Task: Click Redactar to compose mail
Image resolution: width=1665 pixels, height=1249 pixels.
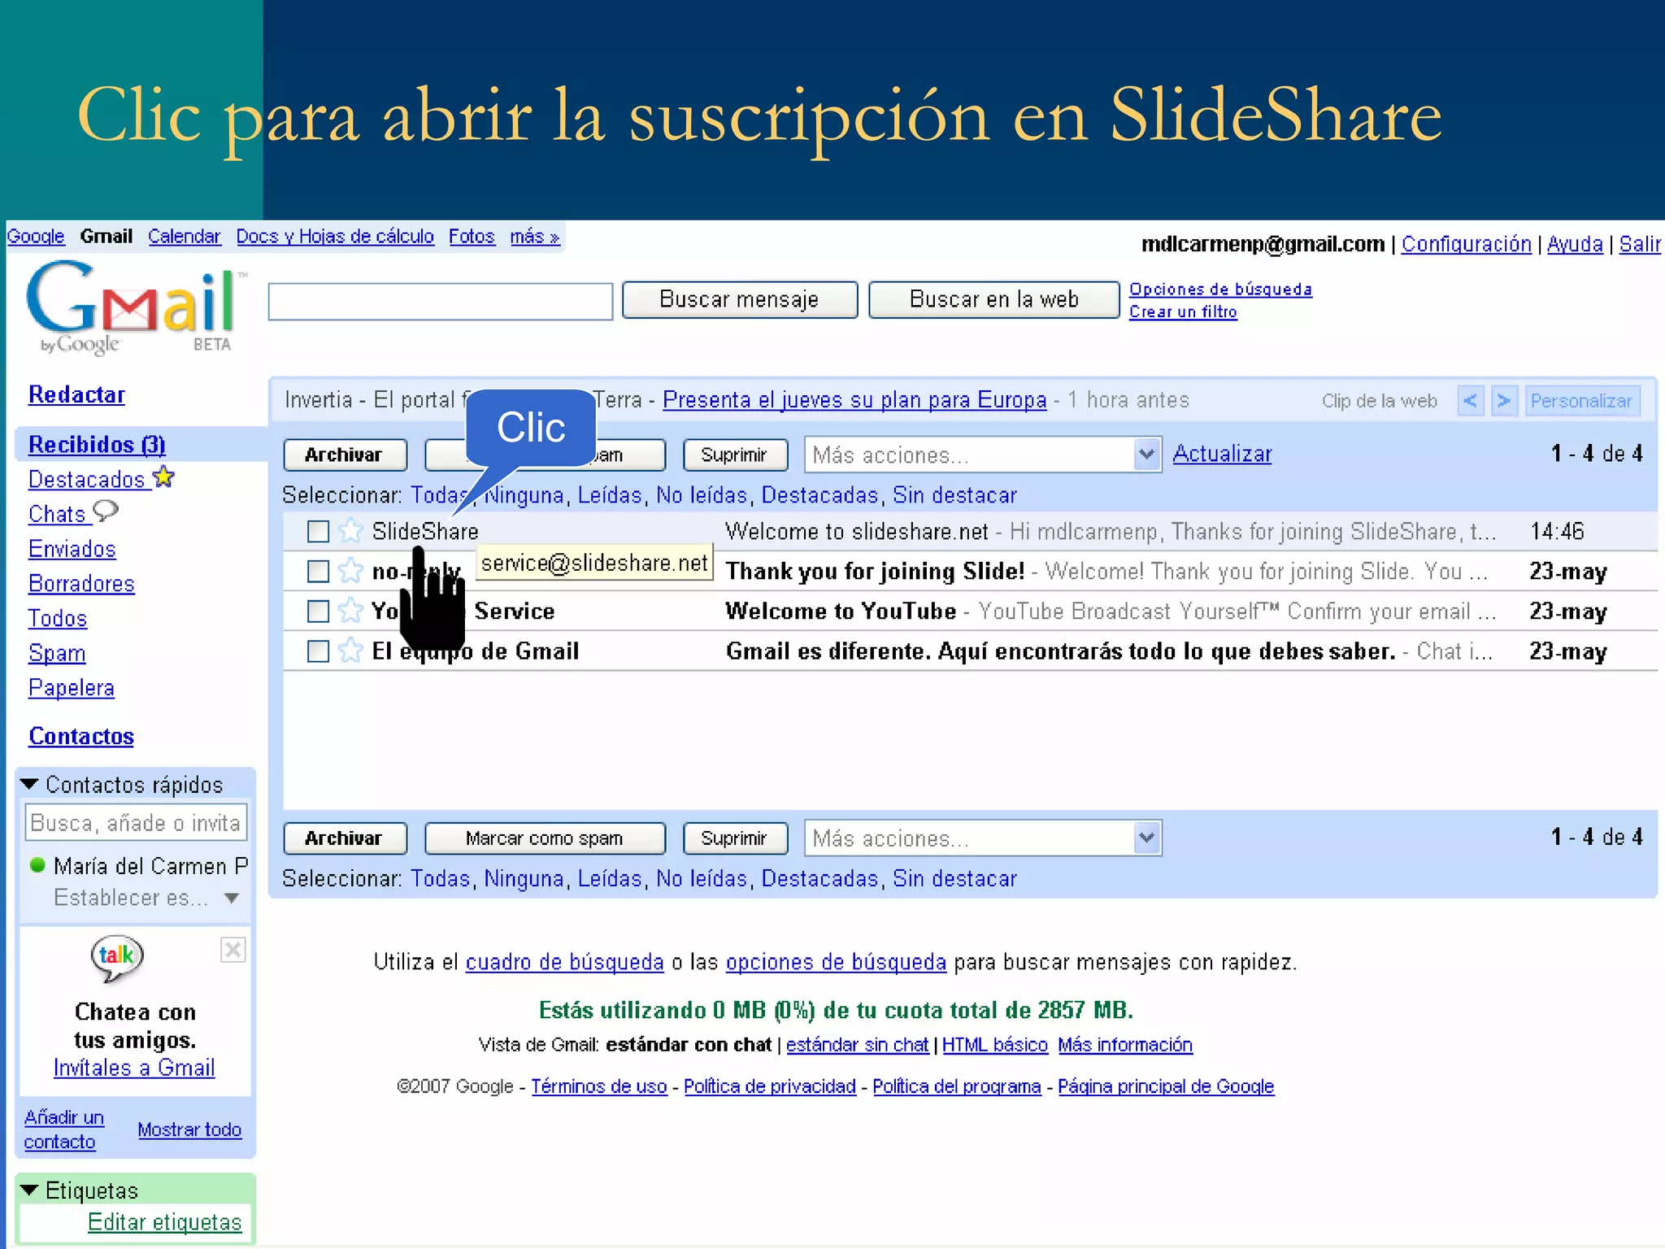Action: click(76, 395)
